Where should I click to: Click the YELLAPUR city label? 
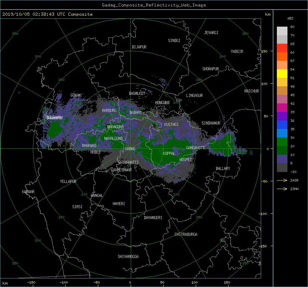pyautogui.click(x=68, y=182)
